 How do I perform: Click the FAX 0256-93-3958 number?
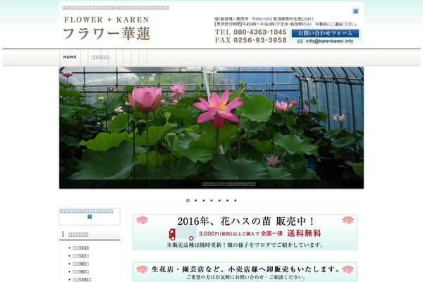[250, 40]
